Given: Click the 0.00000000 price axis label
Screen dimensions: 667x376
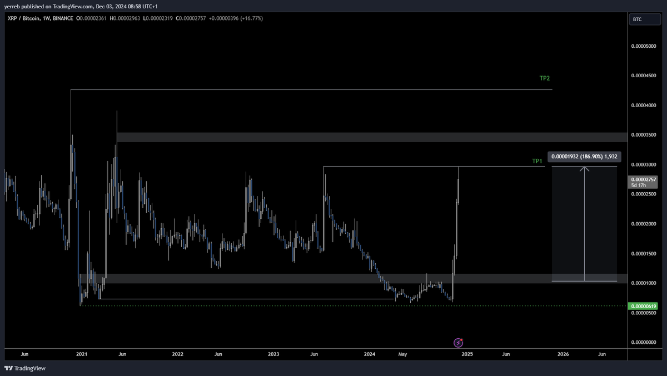Looking at the screenshot, I should (x=644, y=343).
